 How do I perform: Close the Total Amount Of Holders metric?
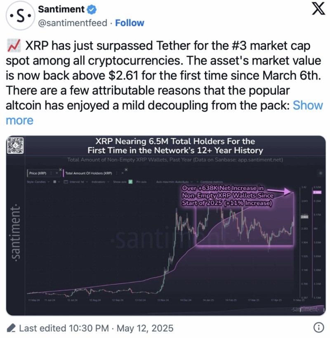click(126, 170)
